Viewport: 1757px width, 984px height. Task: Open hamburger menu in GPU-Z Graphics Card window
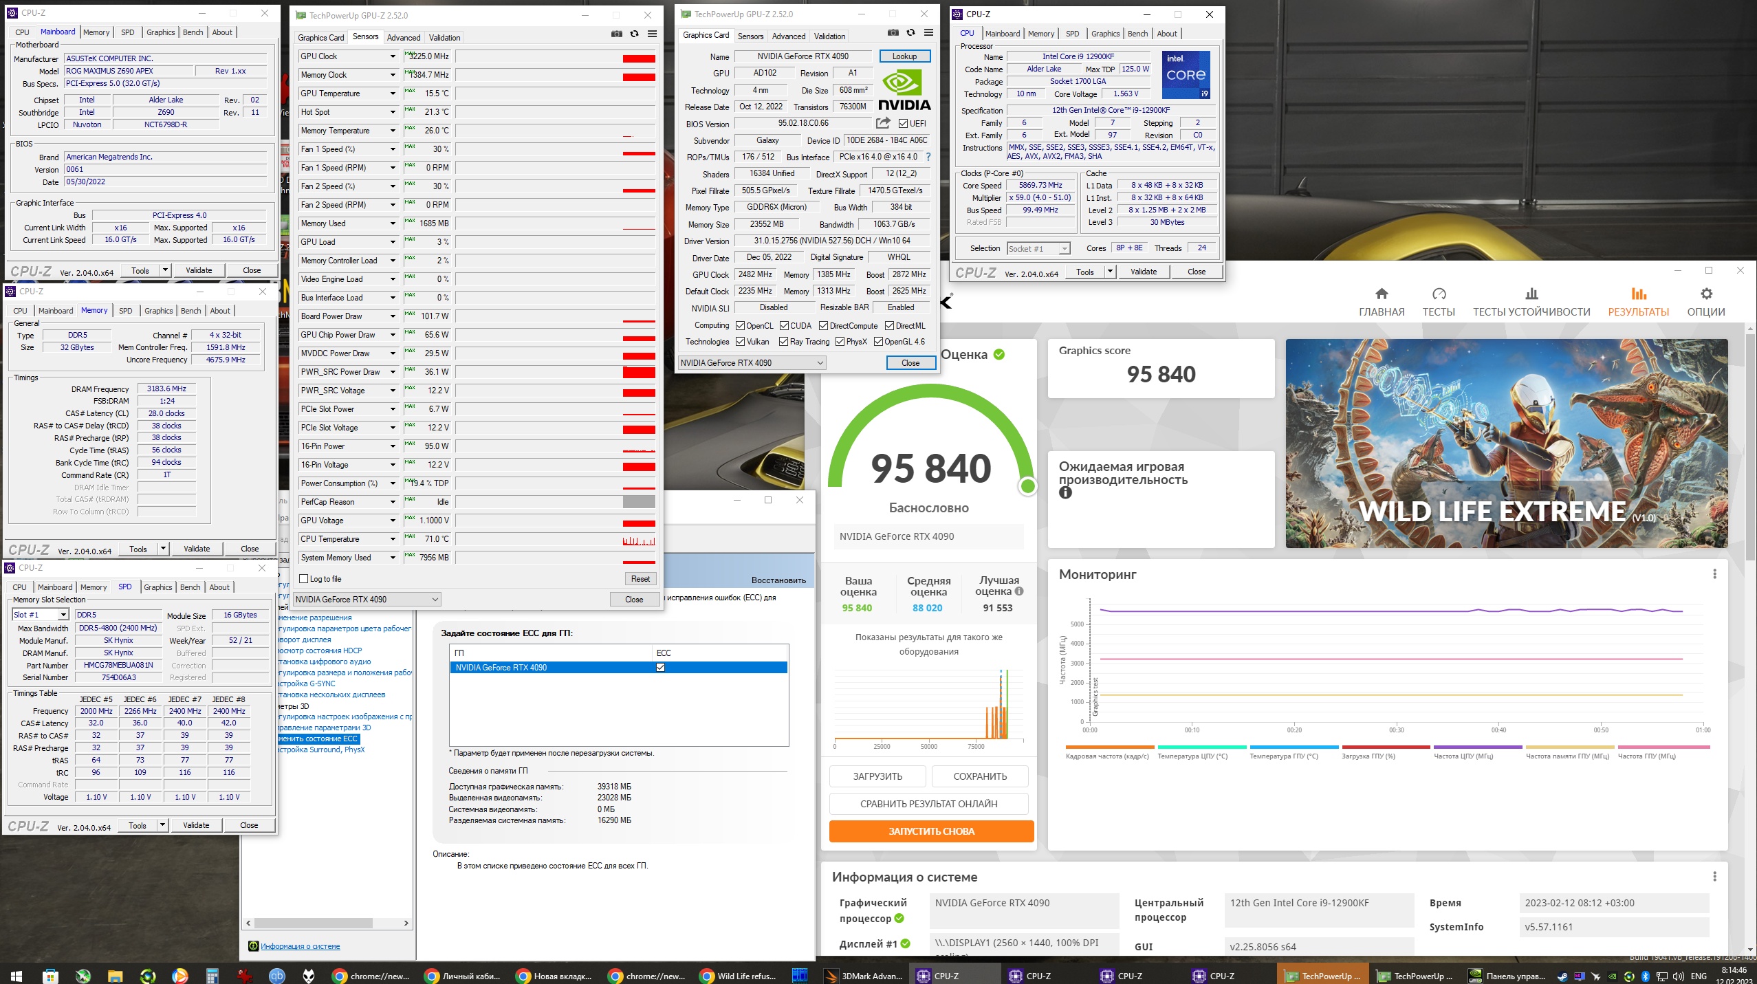(x=928, y=32)
